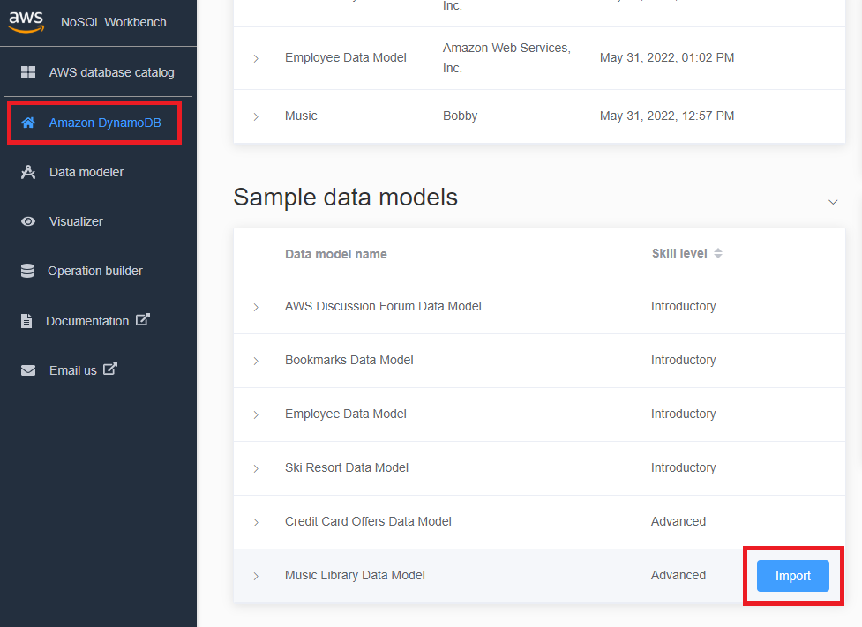This screenshot has width=862, height=627.
Task: Click the Email us envelope icon
Action: pos(27,369)
